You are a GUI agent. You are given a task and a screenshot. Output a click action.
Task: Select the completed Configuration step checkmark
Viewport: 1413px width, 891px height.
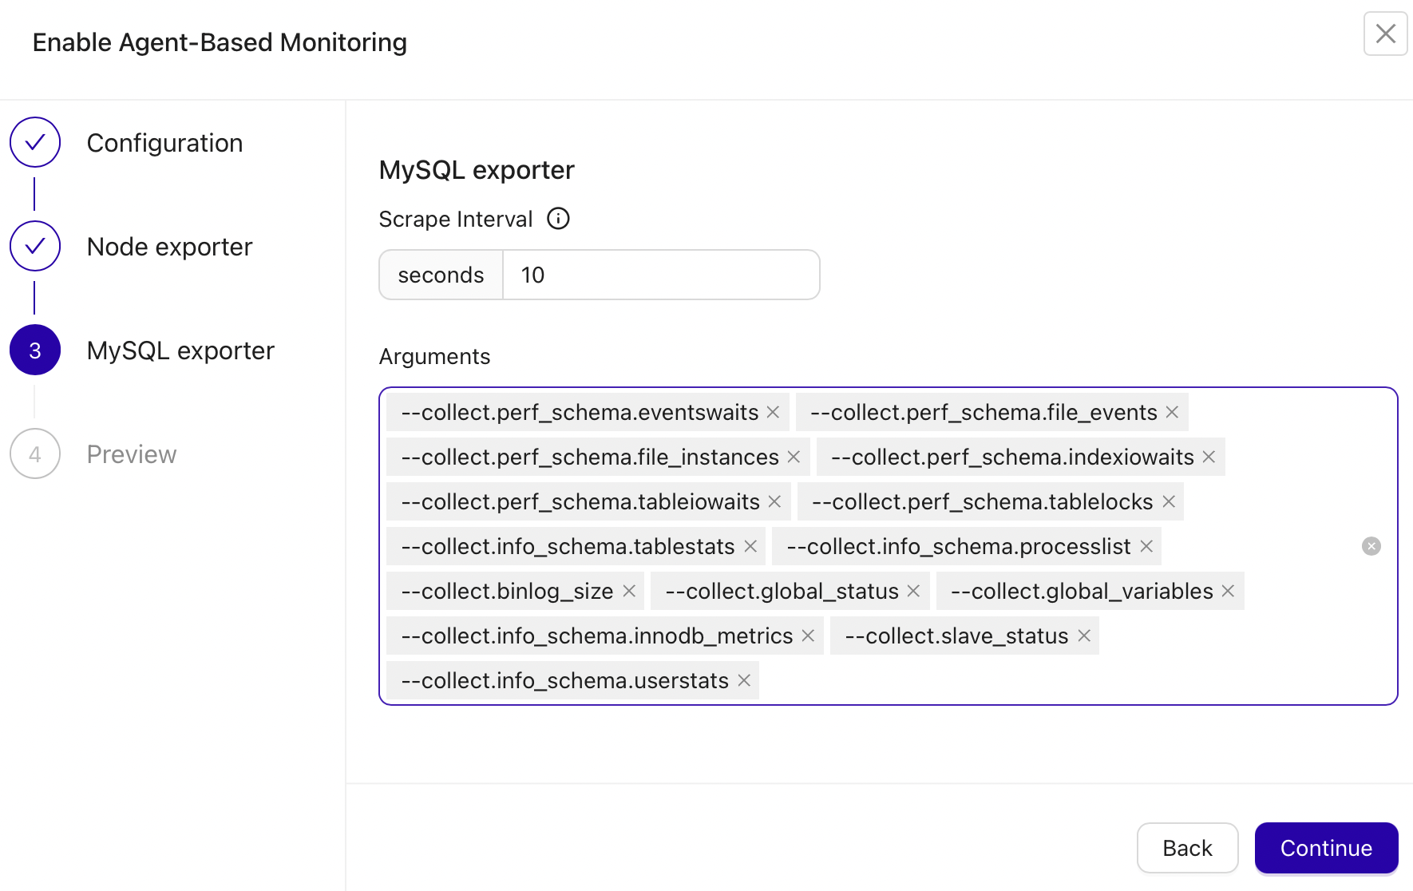pyautogui.click(x=34, y=142)
